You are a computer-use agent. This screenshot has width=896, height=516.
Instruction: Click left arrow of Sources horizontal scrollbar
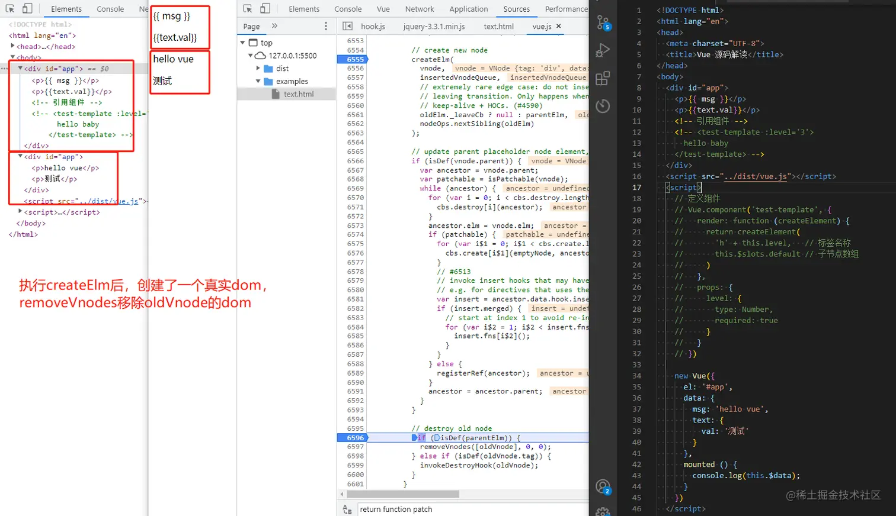click(342, 494)
